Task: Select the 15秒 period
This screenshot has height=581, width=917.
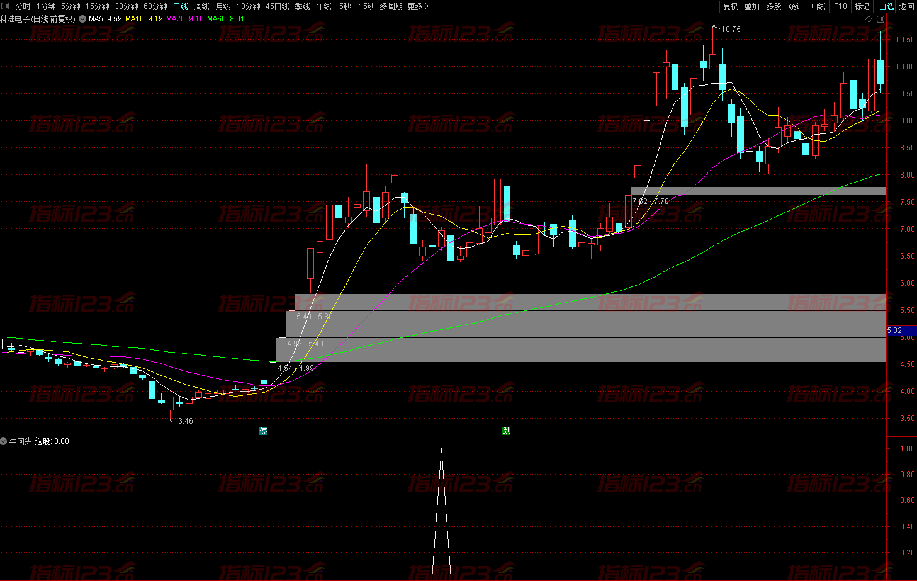Action: tap(366, 6)
